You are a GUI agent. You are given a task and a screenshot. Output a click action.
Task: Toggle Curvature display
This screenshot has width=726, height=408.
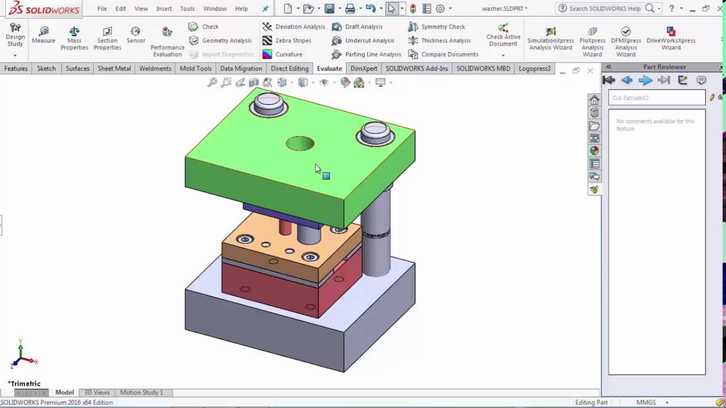coord(282,54)
